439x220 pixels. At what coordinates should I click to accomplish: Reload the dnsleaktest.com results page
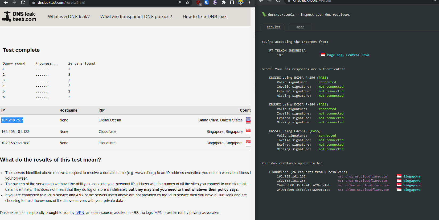click(23, 2)
